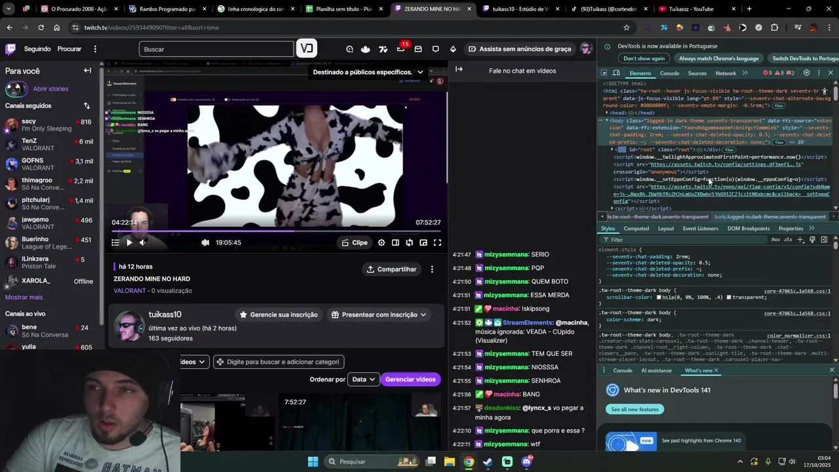The image size is (839, 472).
Task: Click the scrollbar-color white swatch
Action: (659, 298)
